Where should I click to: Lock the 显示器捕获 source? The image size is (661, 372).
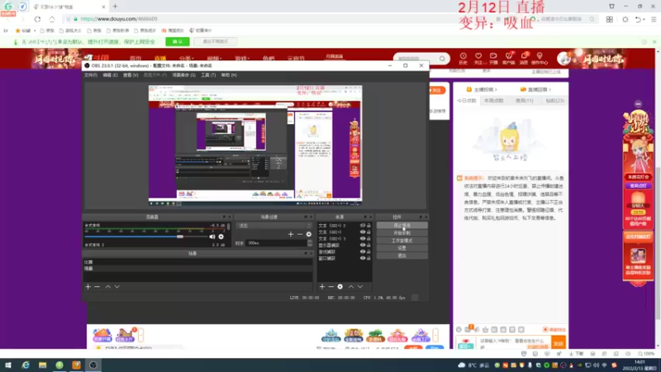click(x=369, y=245)
